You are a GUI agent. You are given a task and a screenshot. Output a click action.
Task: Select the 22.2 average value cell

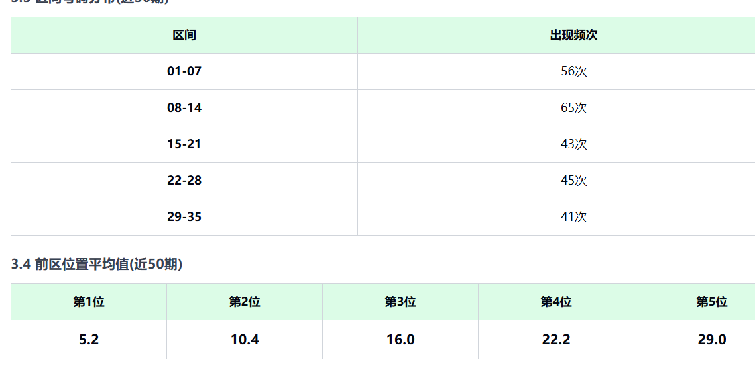click(x=556, y=340)
